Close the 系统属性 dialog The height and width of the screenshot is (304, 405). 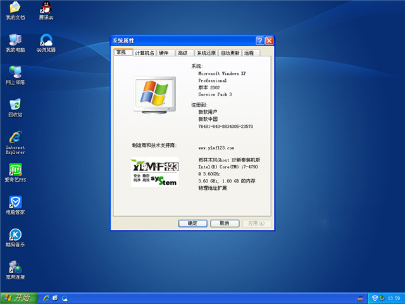pos(269,41)
